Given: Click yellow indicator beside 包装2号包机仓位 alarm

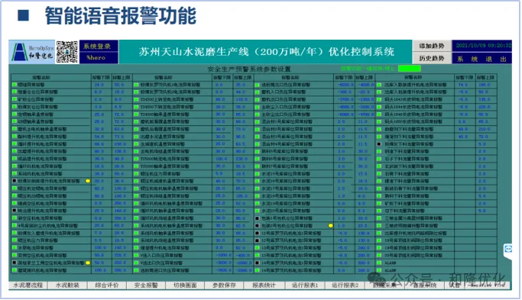Looking at the screenshot, I should pyautogui.click(x=331, y=225).
